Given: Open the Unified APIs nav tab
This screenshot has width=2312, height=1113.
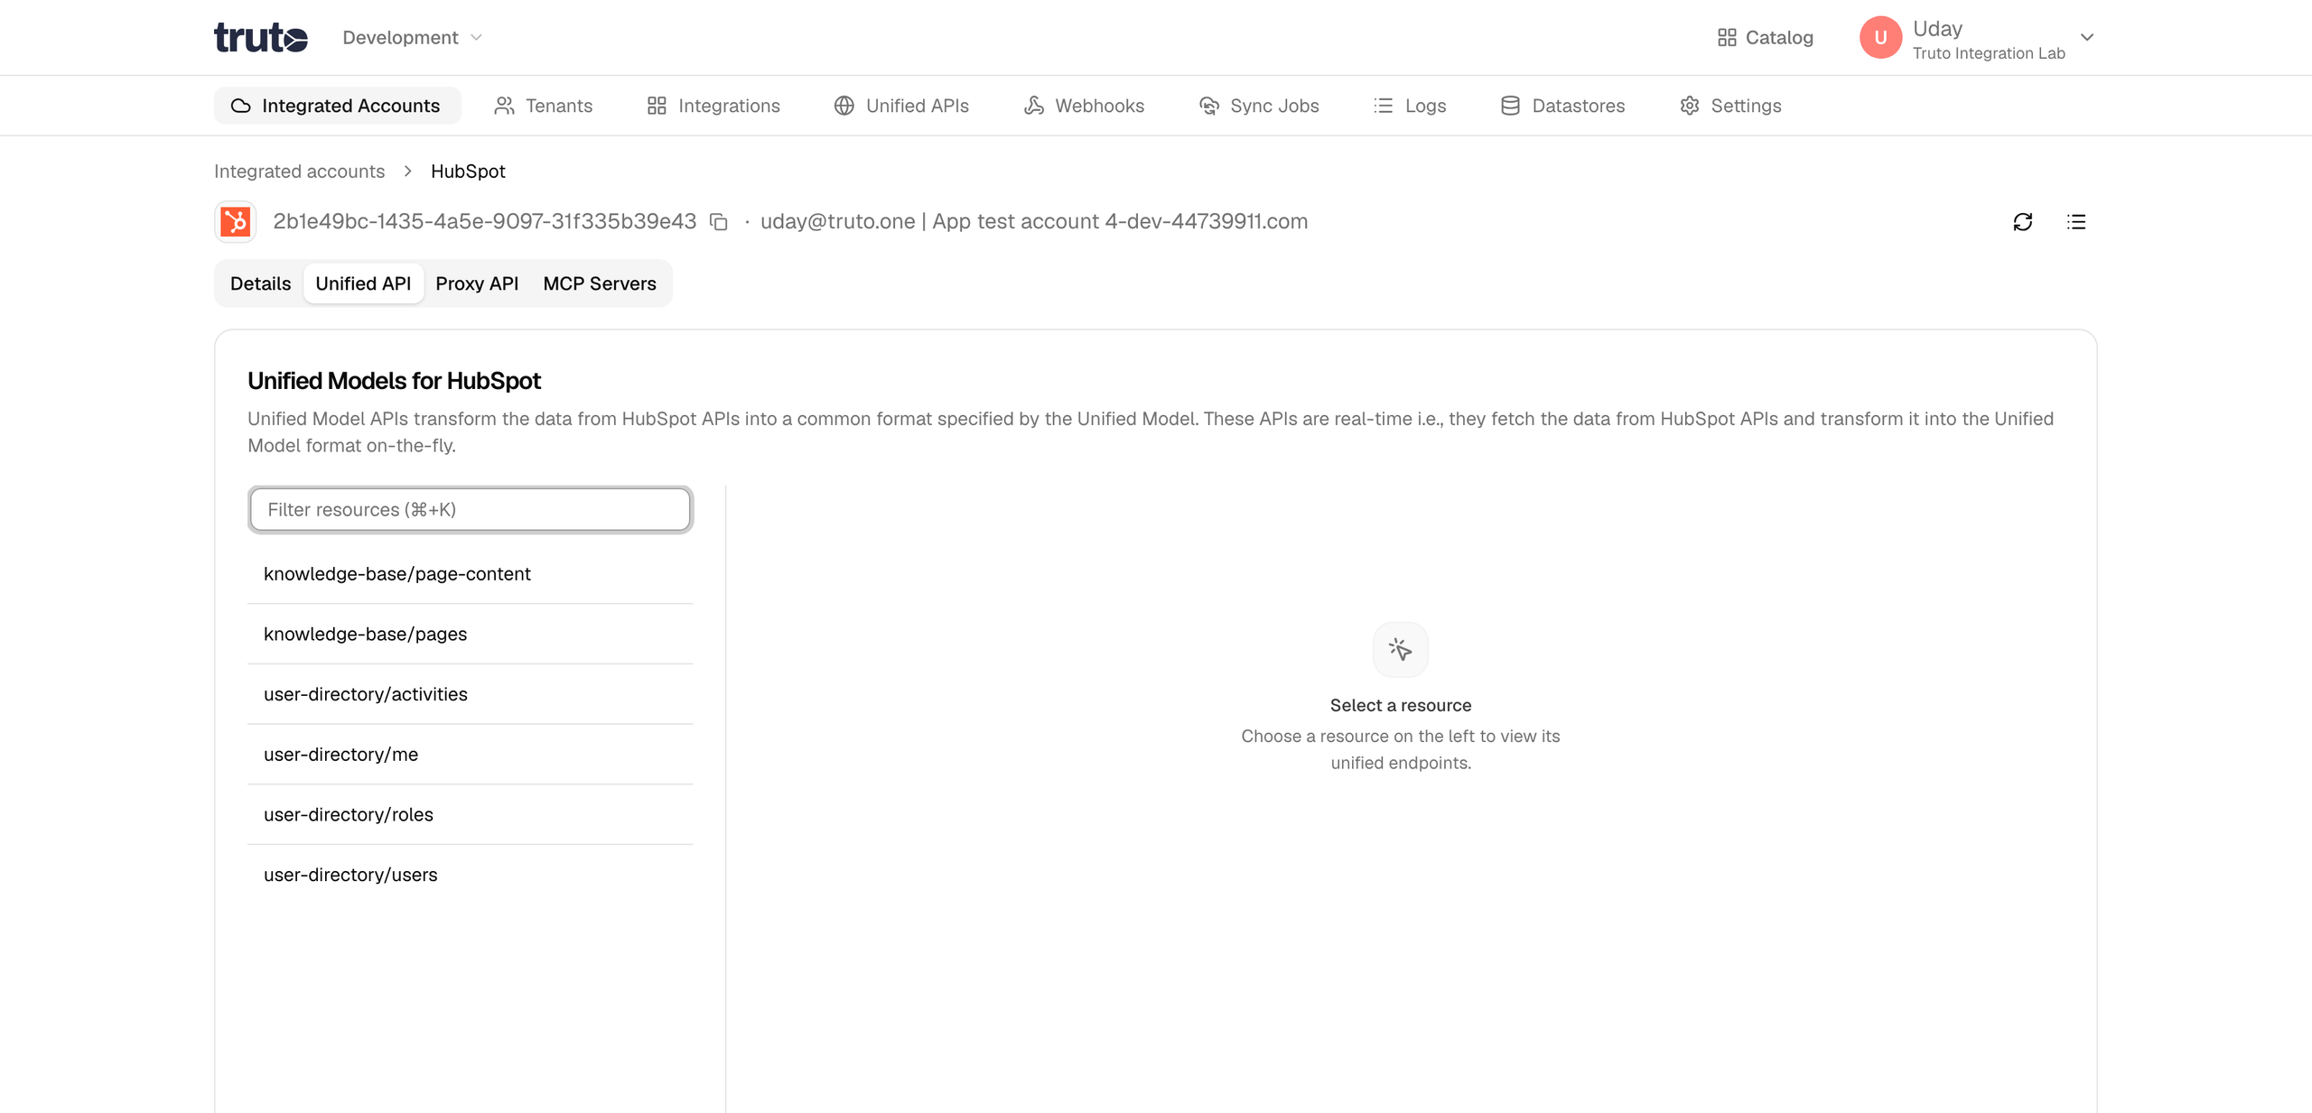Looking at the screenshot, I should click(x=901, y=106).
